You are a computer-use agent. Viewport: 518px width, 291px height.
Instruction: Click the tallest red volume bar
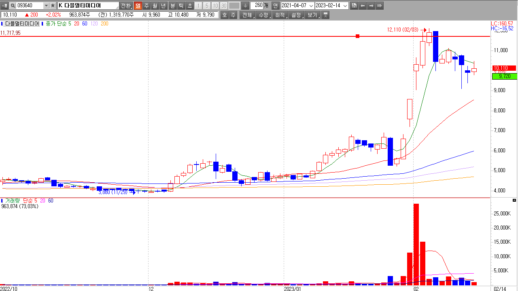coord(416,244)
